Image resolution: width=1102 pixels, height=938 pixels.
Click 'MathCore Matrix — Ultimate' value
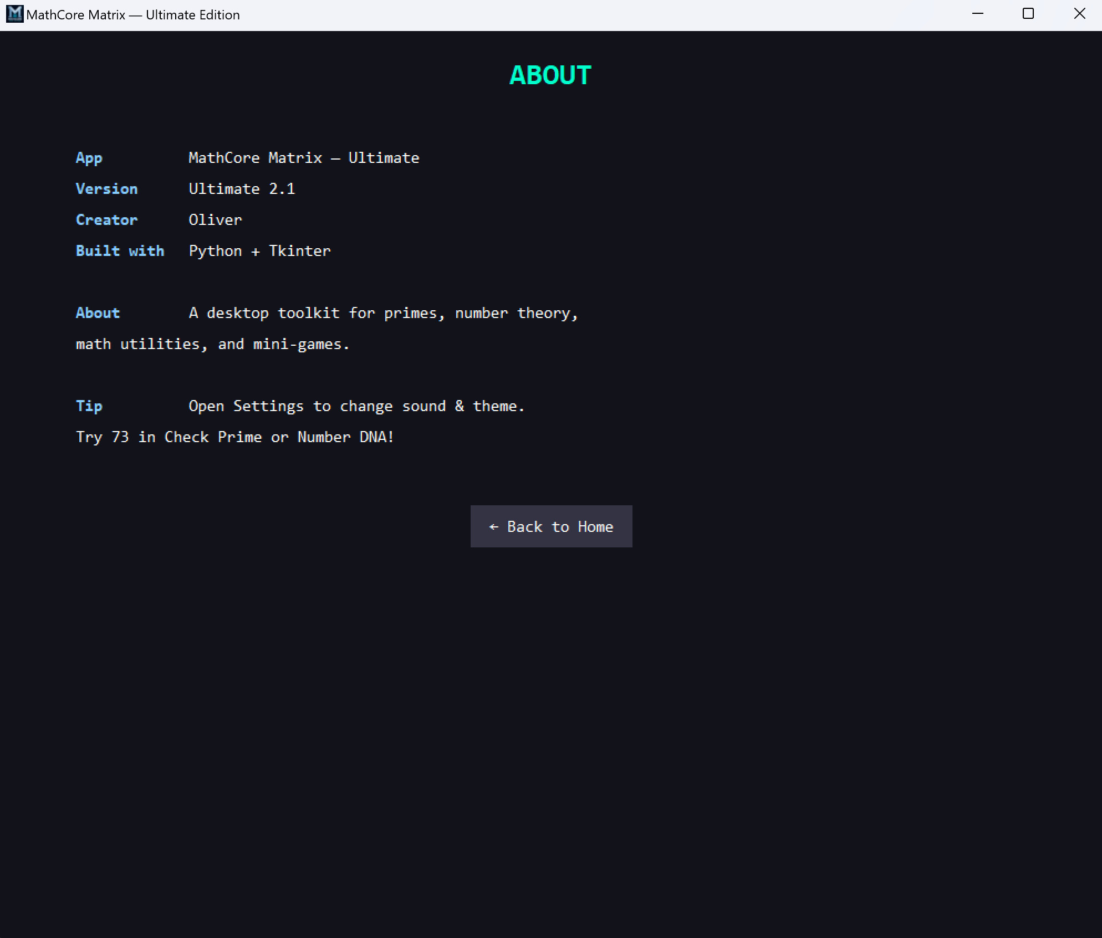304,158
